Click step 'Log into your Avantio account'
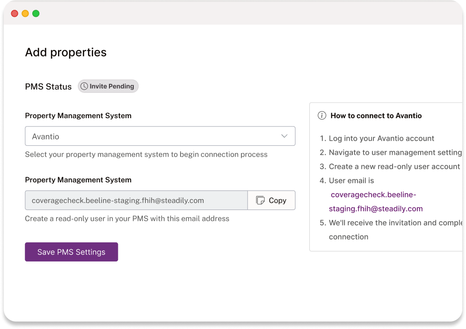This screenshot has width=466, height=329. point(381,138)
